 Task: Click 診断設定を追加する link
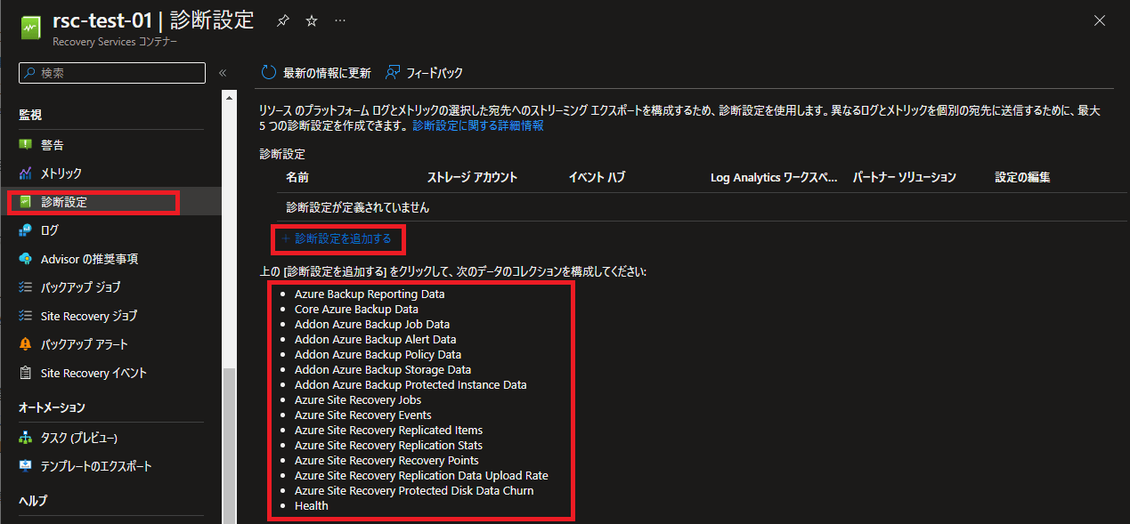coord(343,238)
